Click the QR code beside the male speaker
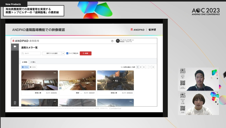This screenshot has width=226, height=128. coord(183,83)
